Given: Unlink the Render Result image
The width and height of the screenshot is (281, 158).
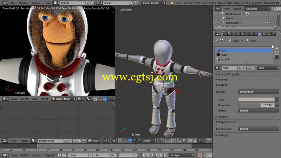Looking at the screenshot, I should point(84,141).
